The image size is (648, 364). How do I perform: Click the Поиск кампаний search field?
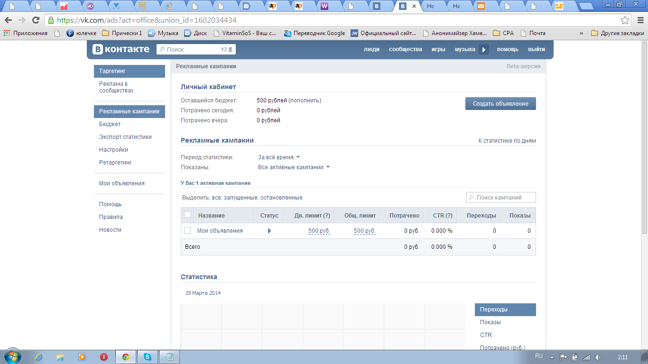pyautogui.click(x=501, y=198)
